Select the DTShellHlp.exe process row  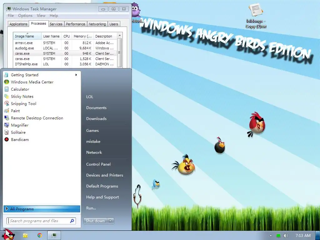coord(65,64)
